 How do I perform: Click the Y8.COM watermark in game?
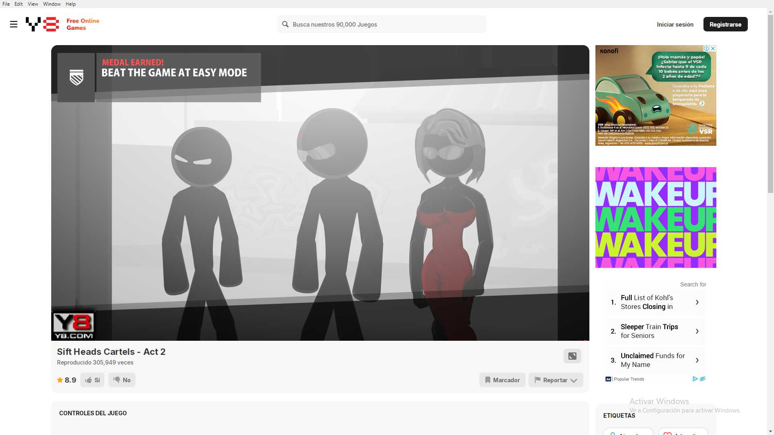(x=73, y=325)
